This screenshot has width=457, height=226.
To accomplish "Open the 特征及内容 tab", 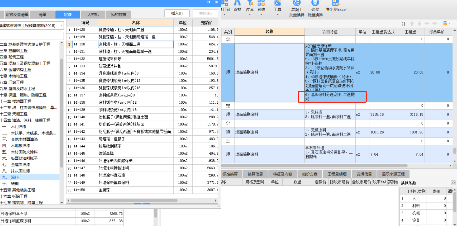I will (283, 174).
